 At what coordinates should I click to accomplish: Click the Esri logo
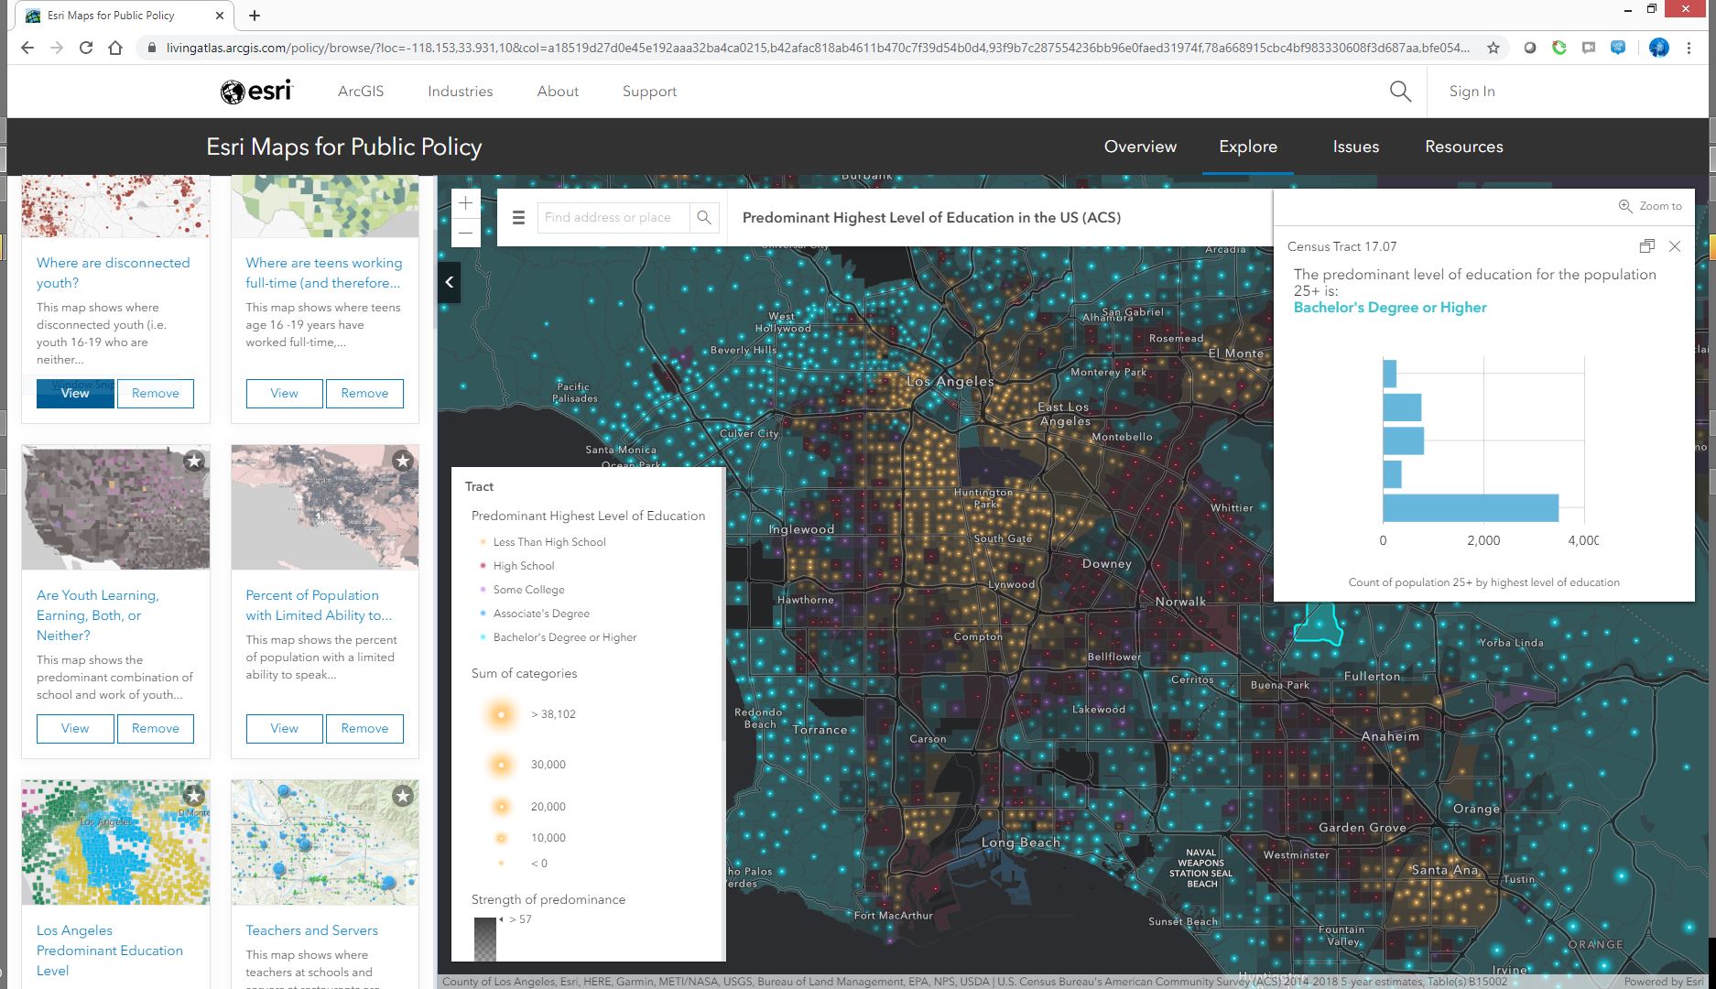pos(256,91)
